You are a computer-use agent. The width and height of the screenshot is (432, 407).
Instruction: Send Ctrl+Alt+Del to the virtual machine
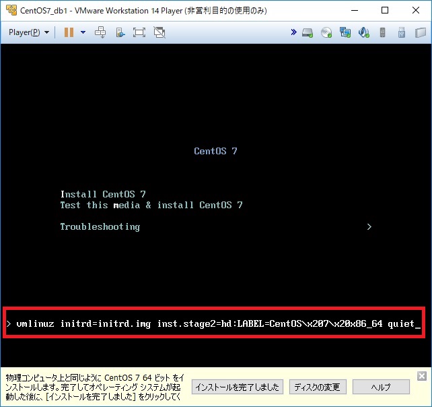click(100, 32)
